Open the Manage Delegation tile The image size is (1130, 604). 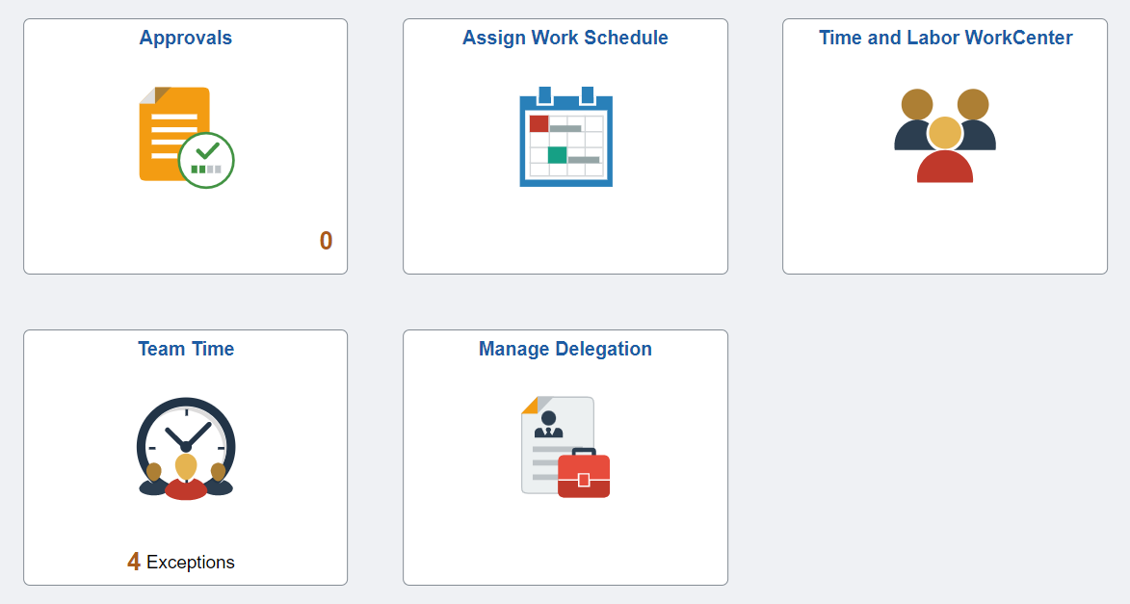coord(565,456)
